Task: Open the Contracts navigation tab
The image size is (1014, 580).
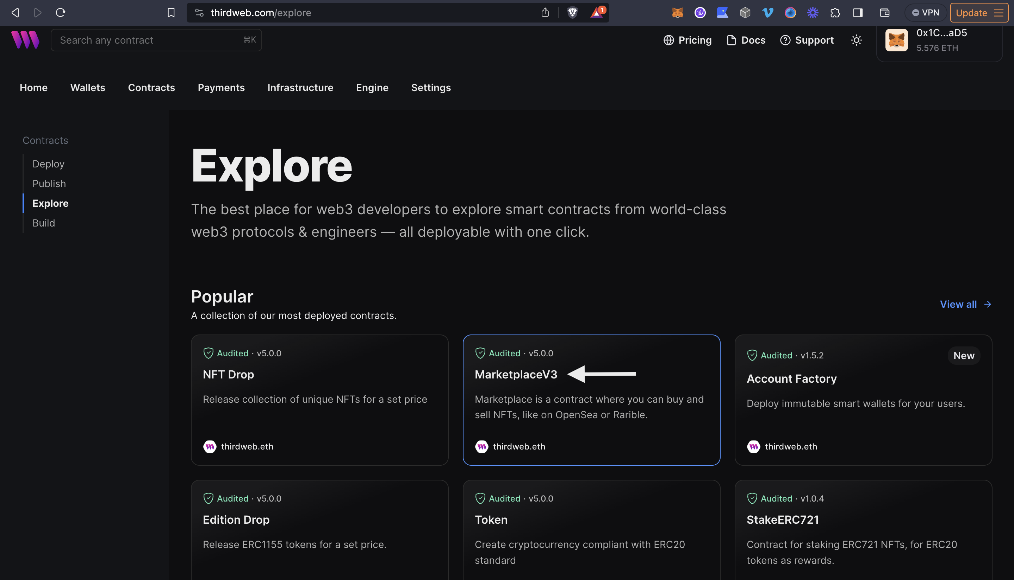Action: click(x=151, y=88)
